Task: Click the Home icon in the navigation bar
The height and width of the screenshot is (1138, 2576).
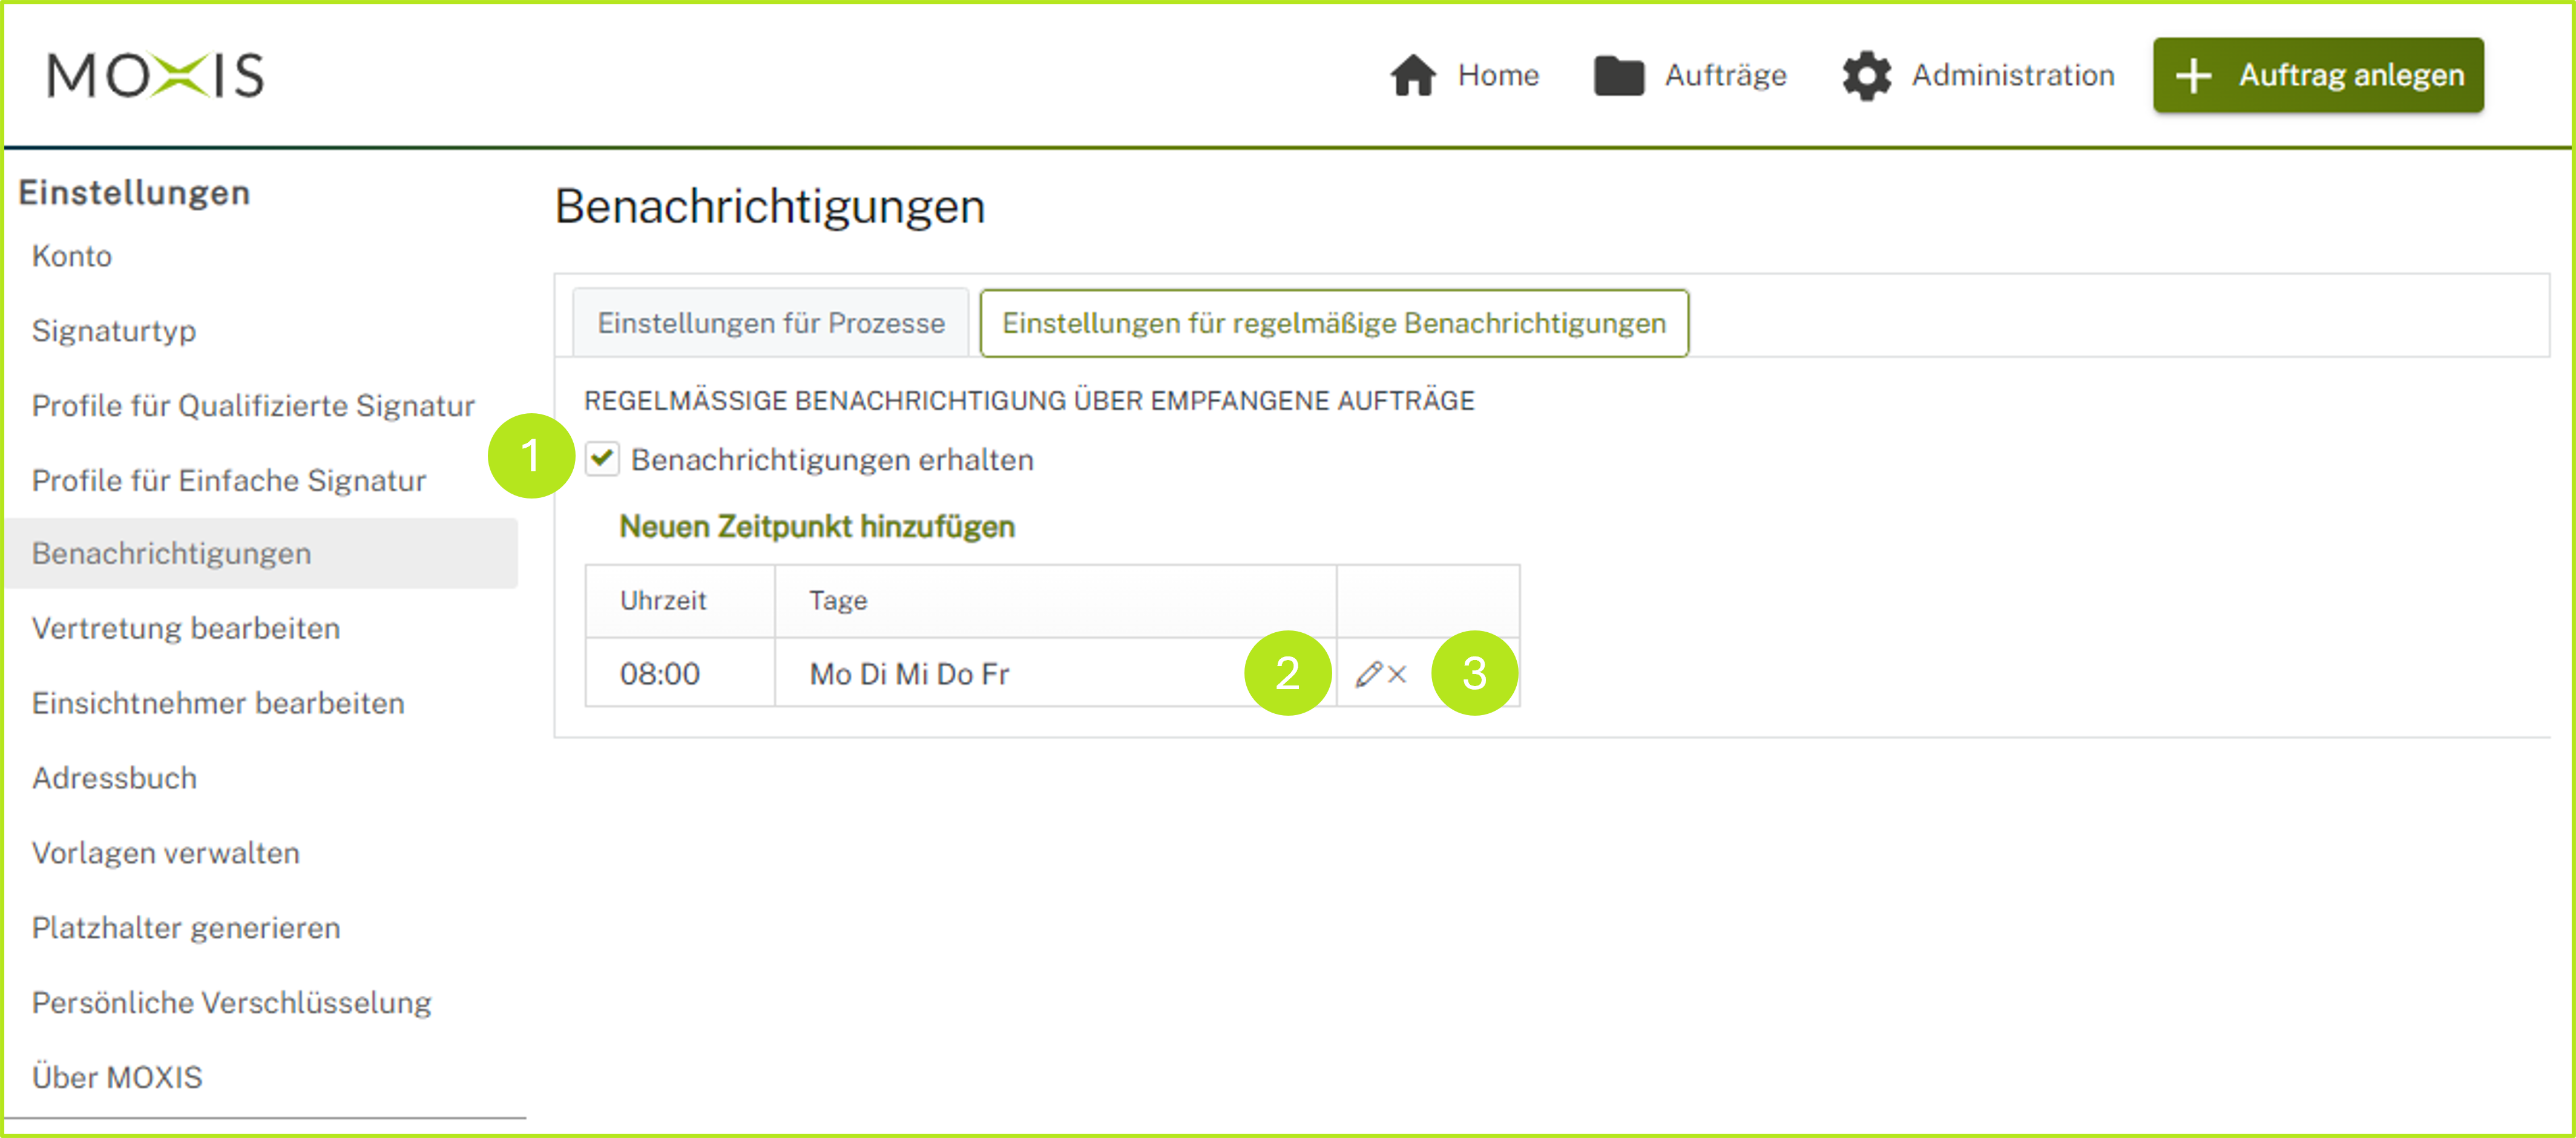Action: pos(1413,75)
